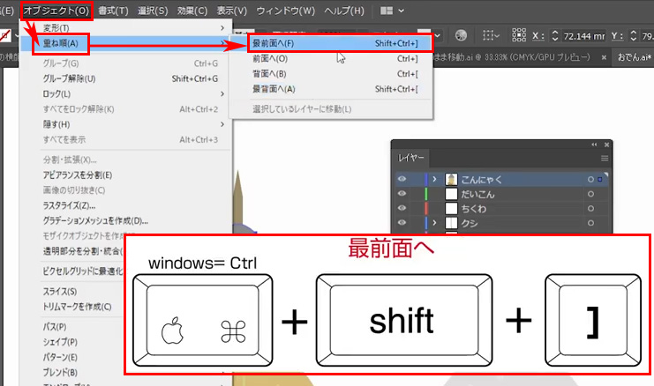Hide the クシ layer via eye icon
The image size is (654, 386).
click(402, 222)
